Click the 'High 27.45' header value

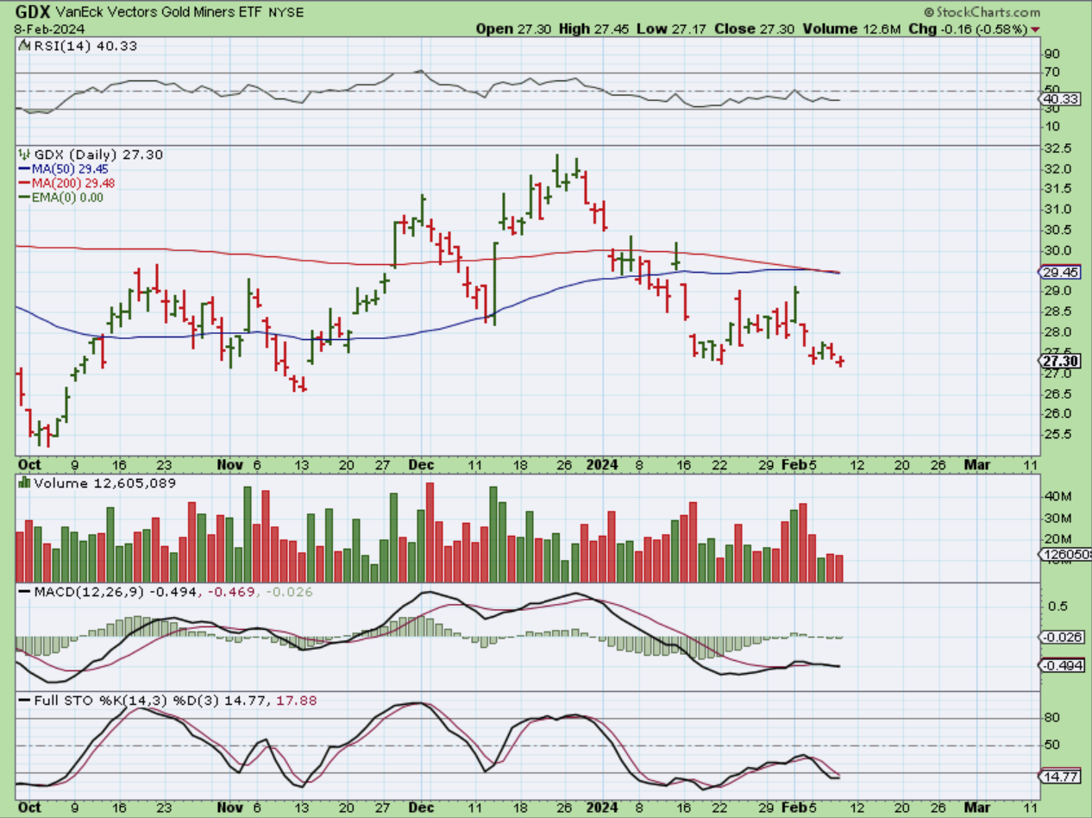click(x=593, y=28)
